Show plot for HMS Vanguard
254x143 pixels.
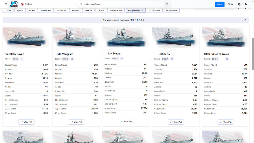tap(76, 122)
